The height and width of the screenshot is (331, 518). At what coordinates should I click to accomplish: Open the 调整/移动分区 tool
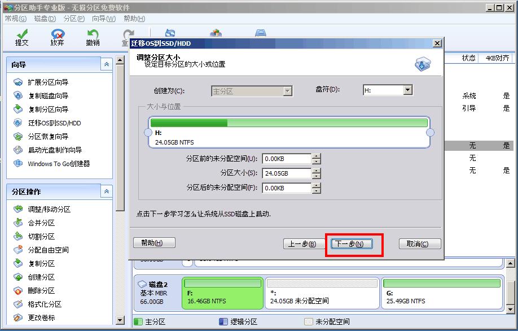49,209
